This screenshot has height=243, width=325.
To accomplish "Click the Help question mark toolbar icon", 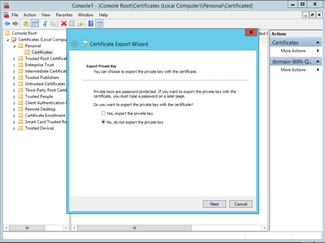I will pos(91,24).
